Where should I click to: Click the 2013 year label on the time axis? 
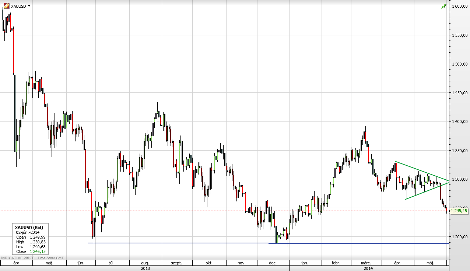click(145, 268)
